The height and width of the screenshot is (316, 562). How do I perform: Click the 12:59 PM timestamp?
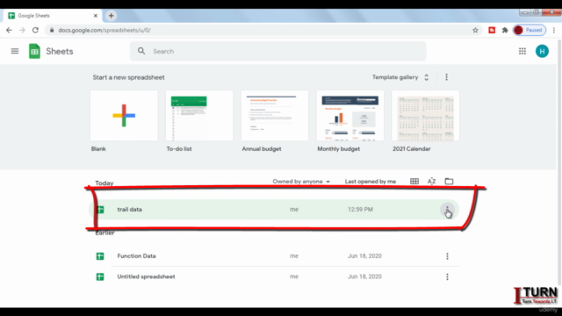tap(360, 209)
